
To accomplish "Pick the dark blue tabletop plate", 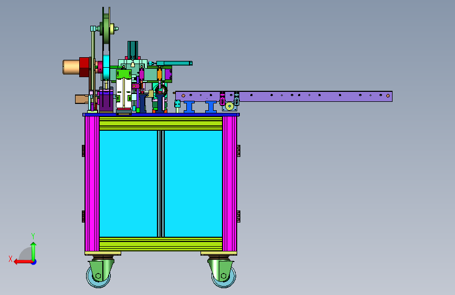I will (161, 114).
